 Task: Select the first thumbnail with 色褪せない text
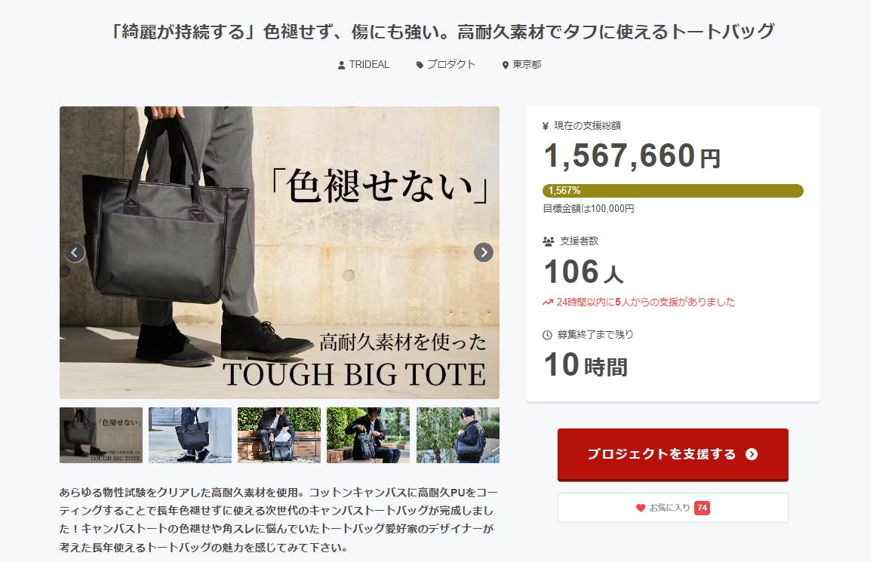[101, 435]
